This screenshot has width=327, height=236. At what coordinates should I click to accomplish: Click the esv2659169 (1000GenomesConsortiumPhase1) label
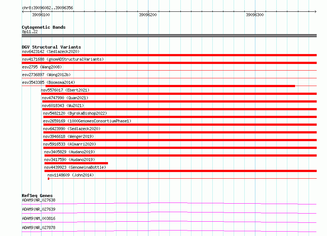[x=87, y=121]
